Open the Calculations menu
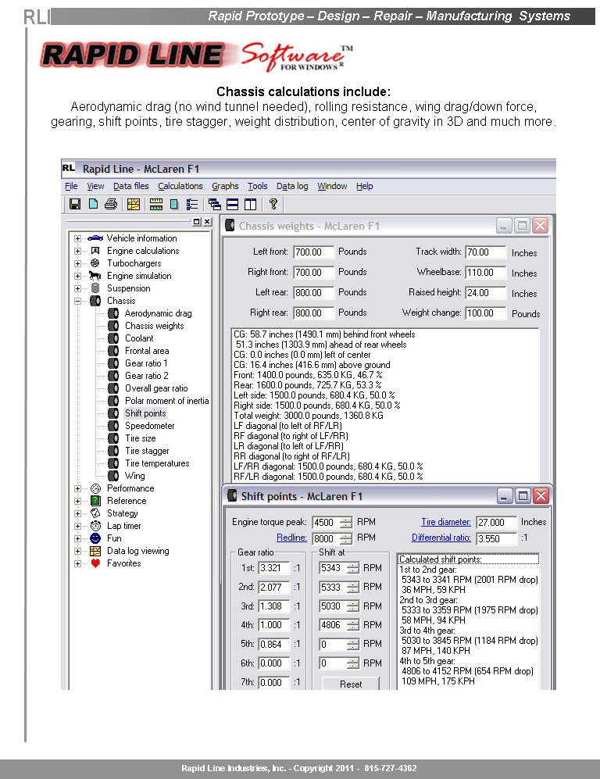This screenshot has height=779, width=600. click(x=180, y=186)
